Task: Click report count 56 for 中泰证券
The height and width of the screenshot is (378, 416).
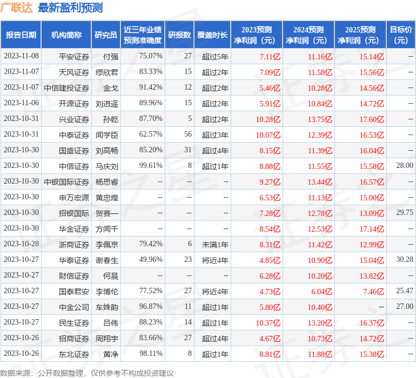Action: (188, 134)
